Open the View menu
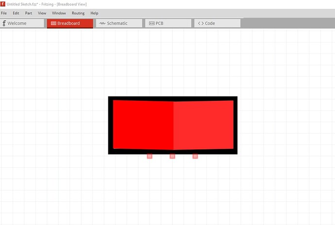335x225 pixels. [42, 13]
